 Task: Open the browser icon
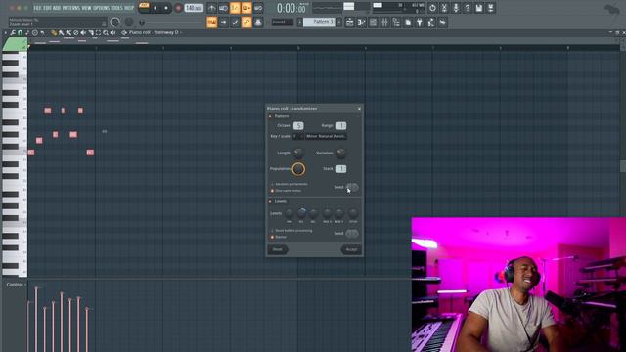[x=396, y=22]
